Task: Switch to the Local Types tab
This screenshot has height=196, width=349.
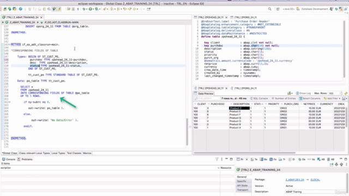Action: coord(58,153)
